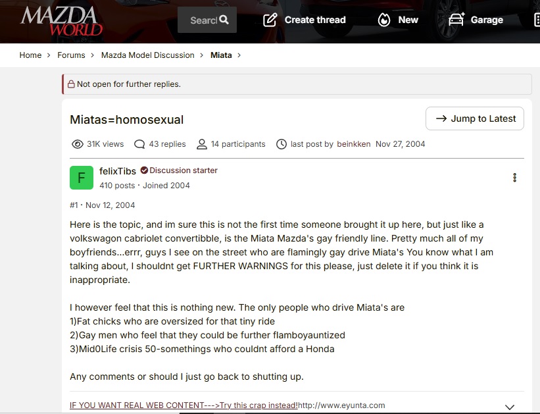Click the Garage car icon

(x=456, y=19)
